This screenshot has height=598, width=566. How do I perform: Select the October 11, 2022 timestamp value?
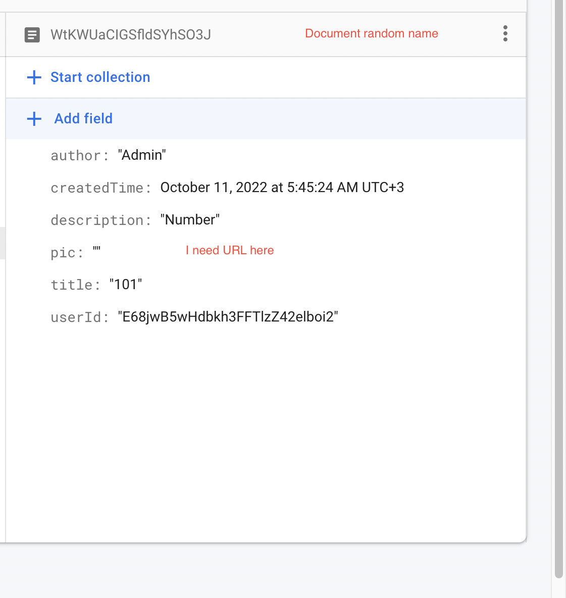(x=282, y=188)
